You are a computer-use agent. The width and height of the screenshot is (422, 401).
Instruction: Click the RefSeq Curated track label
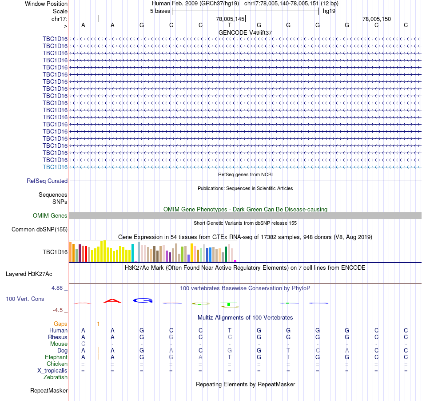coord(47,181)
